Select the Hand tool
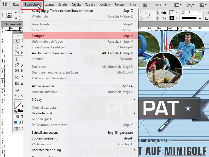This screenshot has height=157, width=209. [x=17, y=96]
